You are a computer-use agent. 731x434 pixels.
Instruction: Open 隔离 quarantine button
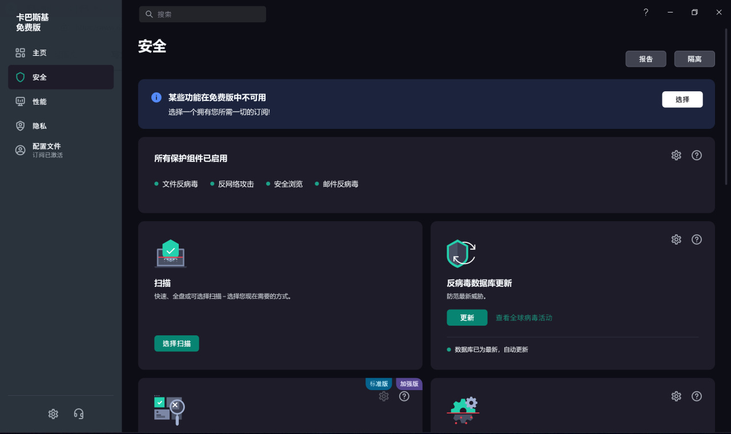[694, 59]
